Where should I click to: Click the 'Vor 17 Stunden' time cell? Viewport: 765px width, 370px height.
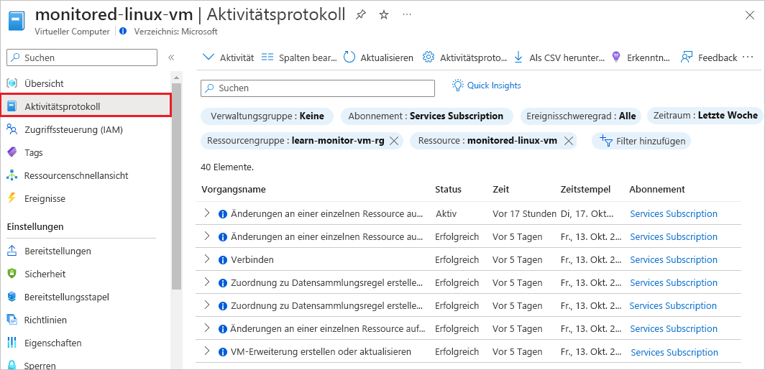pyautogui.click(x=524, y=213)
